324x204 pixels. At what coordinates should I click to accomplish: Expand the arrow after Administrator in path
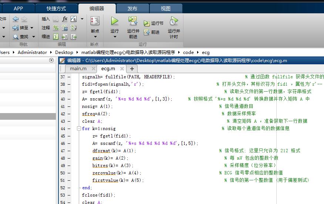pyautogui.click(x=51, y=52)
